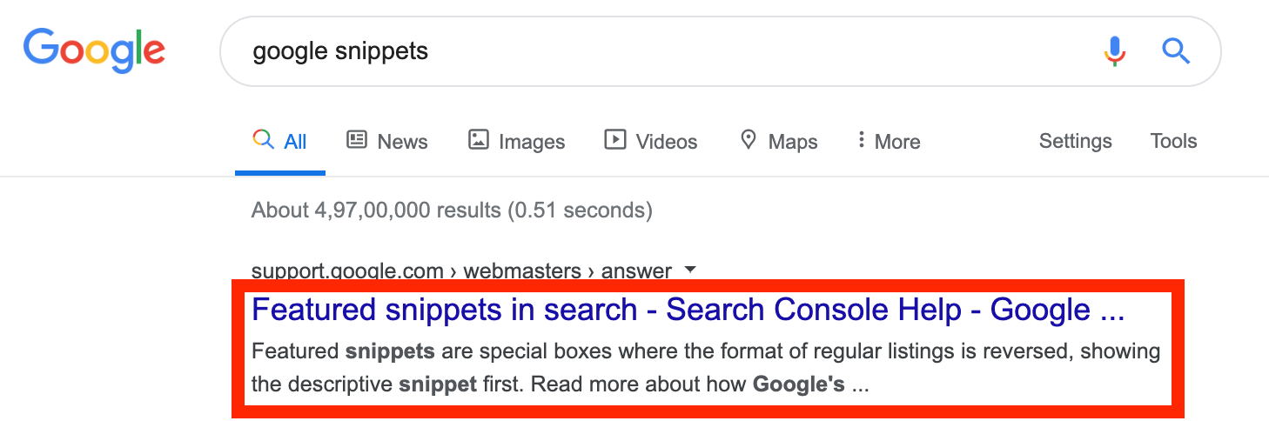The height and width of the screenshot is (421, 1269).
Task: Click the colorful magnifier icon beside All
Action: coord(263,140)
